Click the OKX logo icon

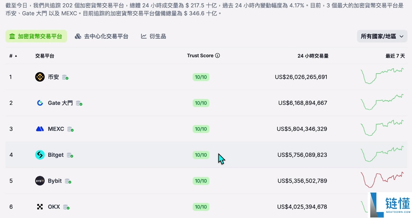40,207
